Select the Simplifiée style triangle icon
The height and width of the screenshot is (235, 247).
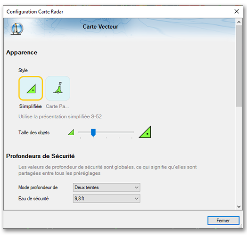pyautogui.click(x=31, y=89)
